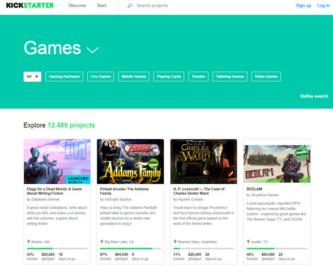Select the Puzzles filter
The width and height of the screenshot is (333, 267).
point(198,76)
